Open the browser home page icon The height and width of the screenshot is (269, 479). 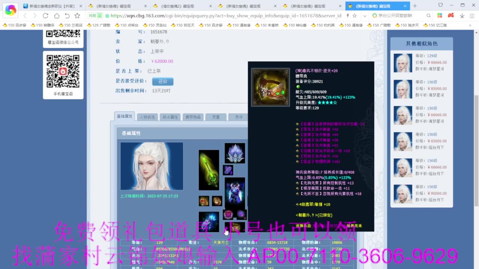(57, 16)
